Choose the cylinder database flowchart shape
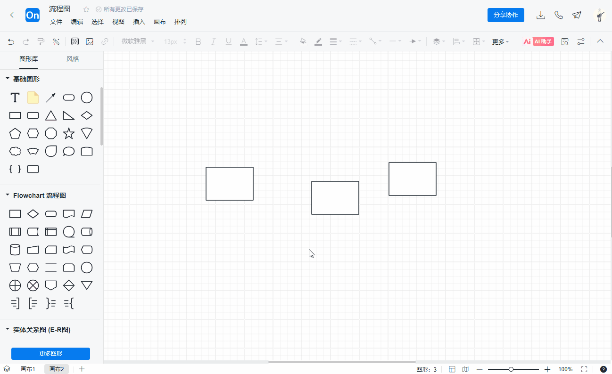 coord(15,250)
